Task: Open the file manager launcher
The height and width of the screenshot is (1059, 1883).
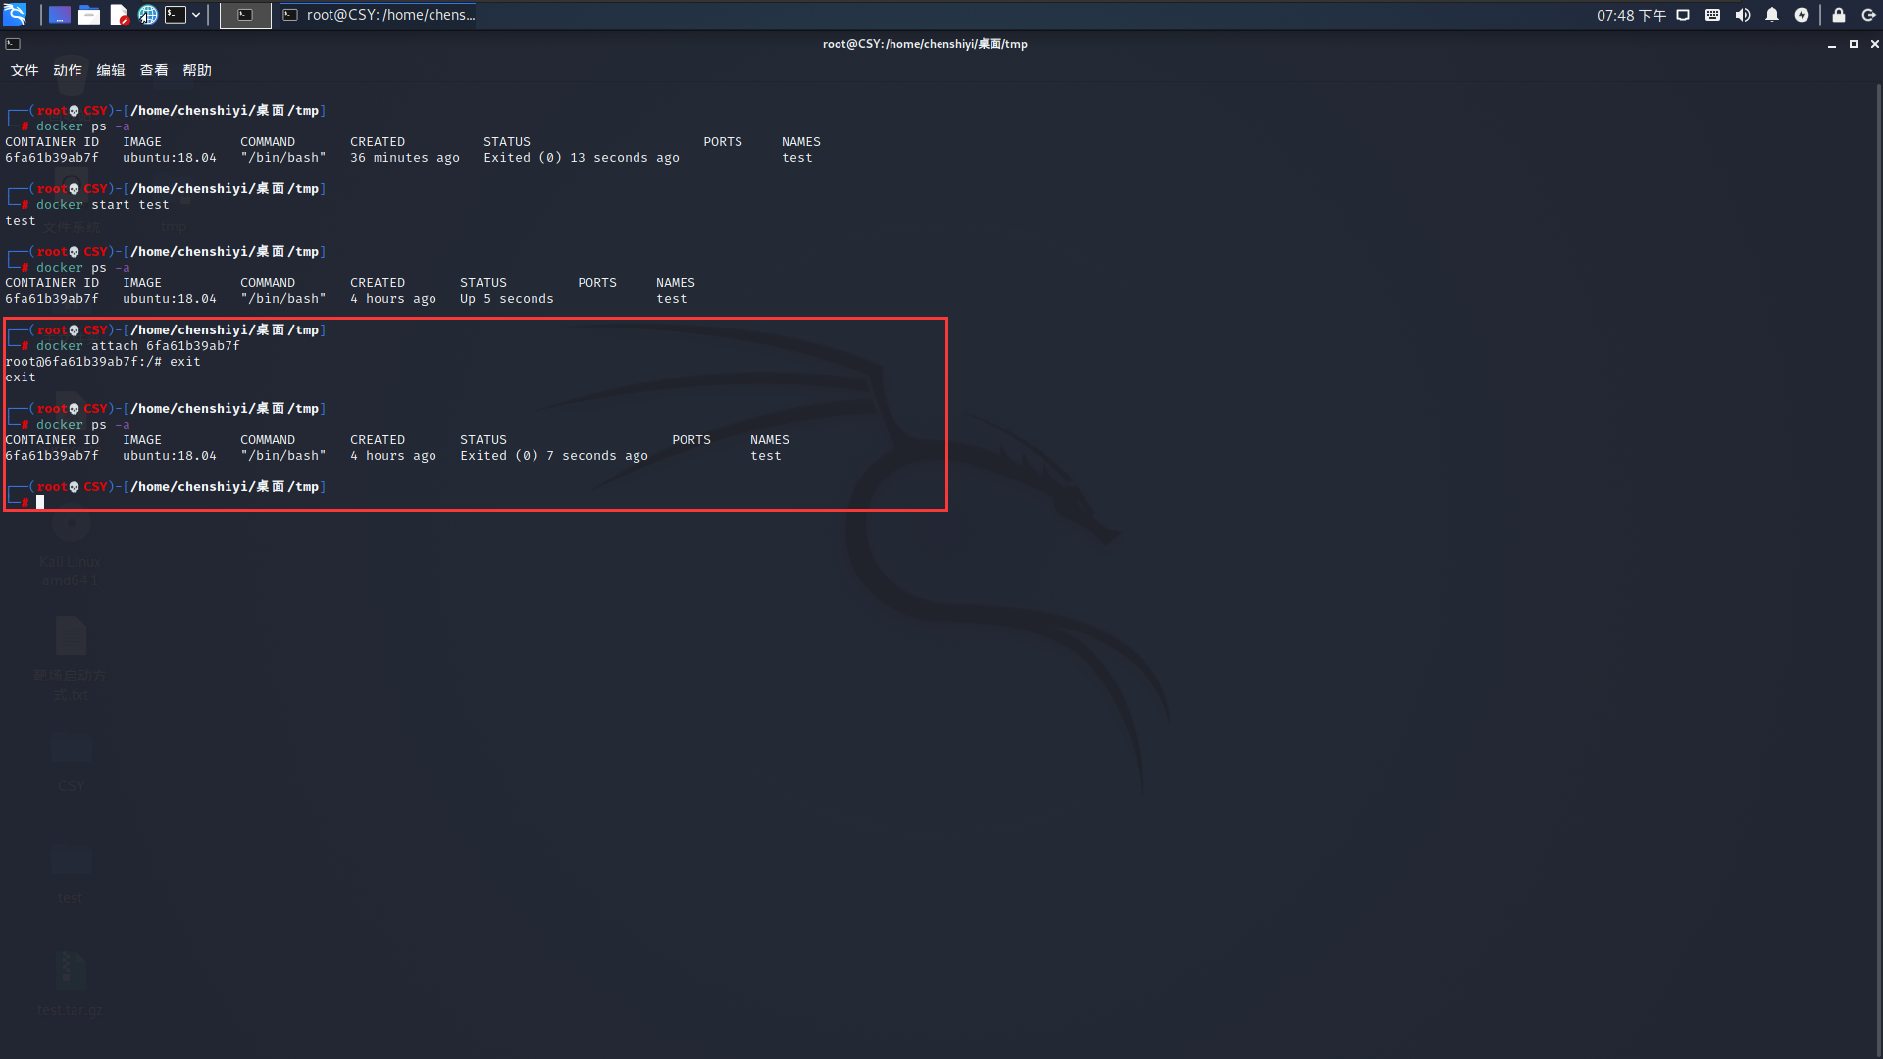Action: 89,15
